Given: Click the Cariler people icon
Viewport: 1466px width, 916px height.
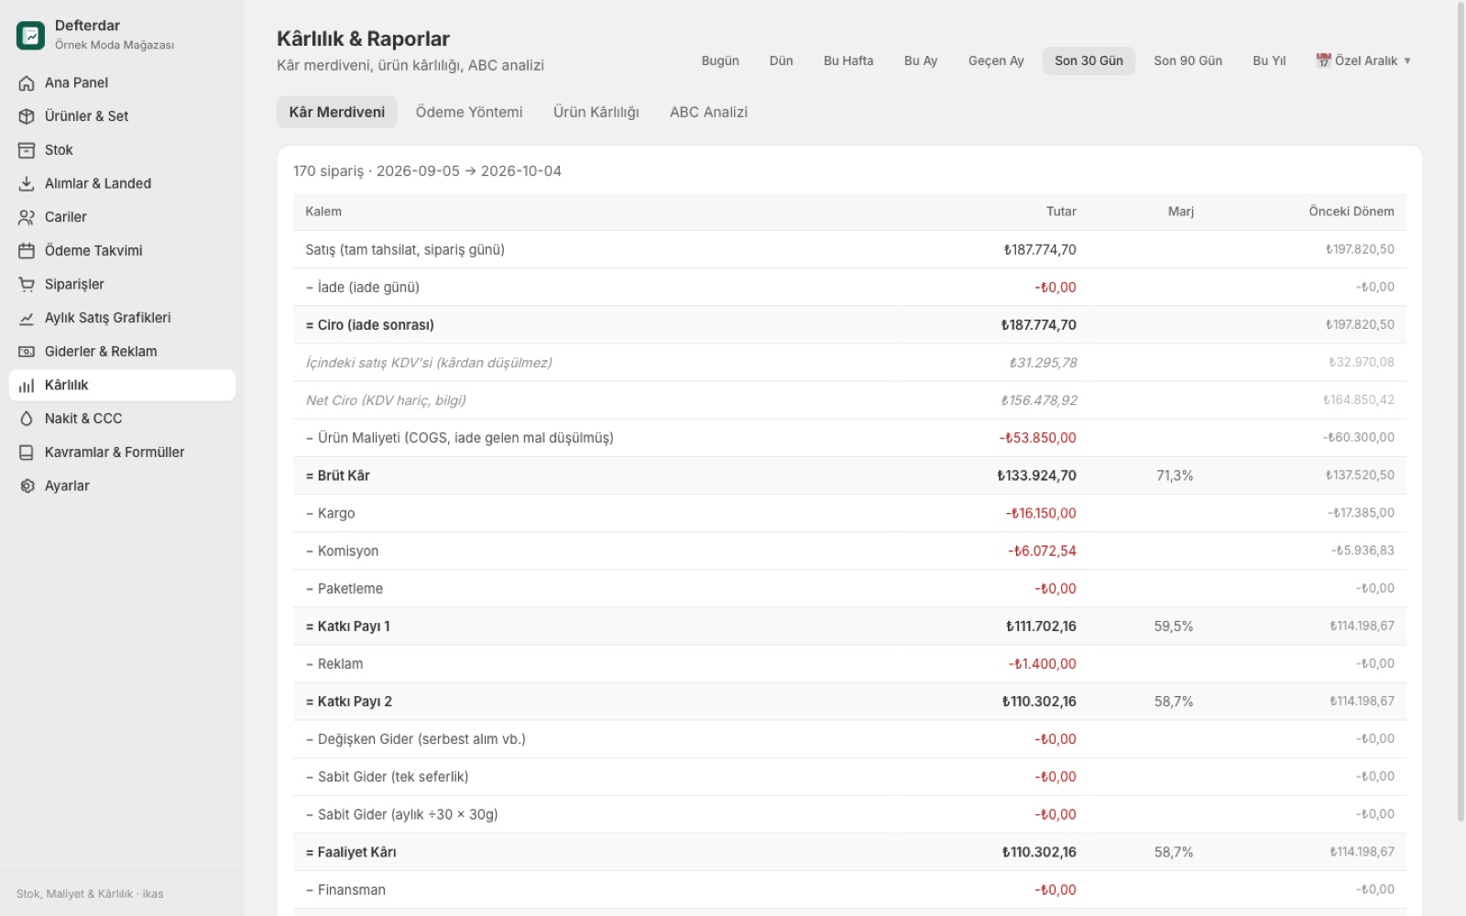Looking at the screenshot, I should click(27, 217).
